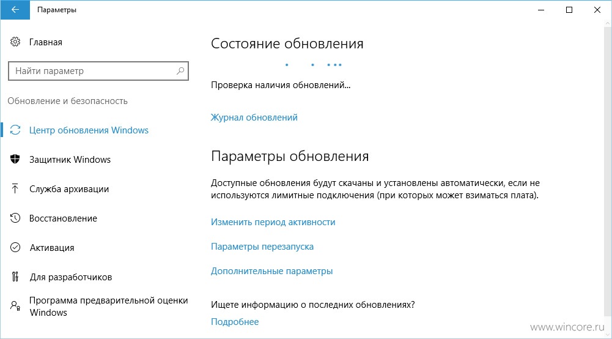The image size is (612, 339).
Task: Click the Activation checkmark icon
Action: [x=15, y=247]
